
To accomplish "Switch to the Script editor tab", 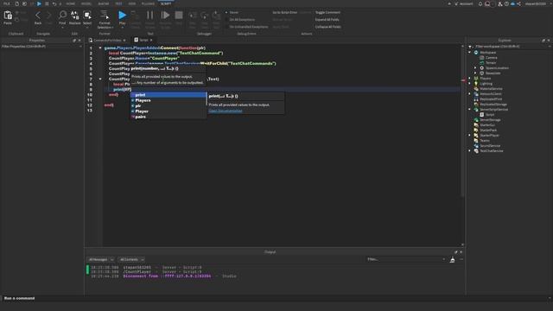I will click(x=143, y=41).
